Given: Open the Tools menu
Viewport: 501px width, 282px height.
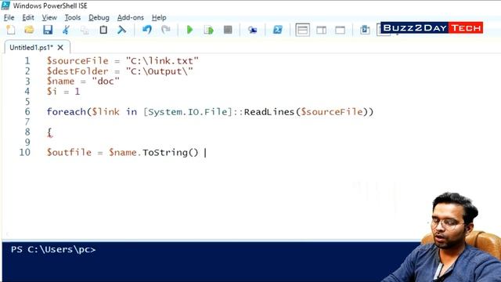Looking at the screenshot, I should (x=73, y=17).
